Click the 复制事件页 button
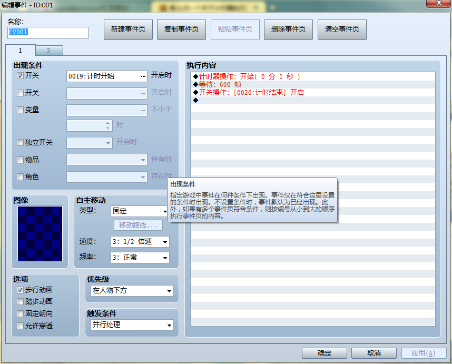The height and width of the screenshot is (364, 452). (x=181, y=29)
